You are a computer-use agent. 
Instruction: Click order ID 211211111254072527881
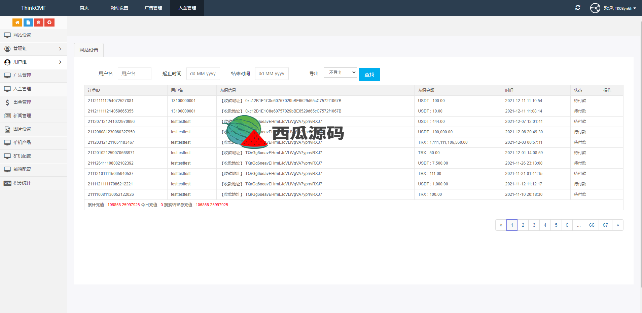[111, 101]
